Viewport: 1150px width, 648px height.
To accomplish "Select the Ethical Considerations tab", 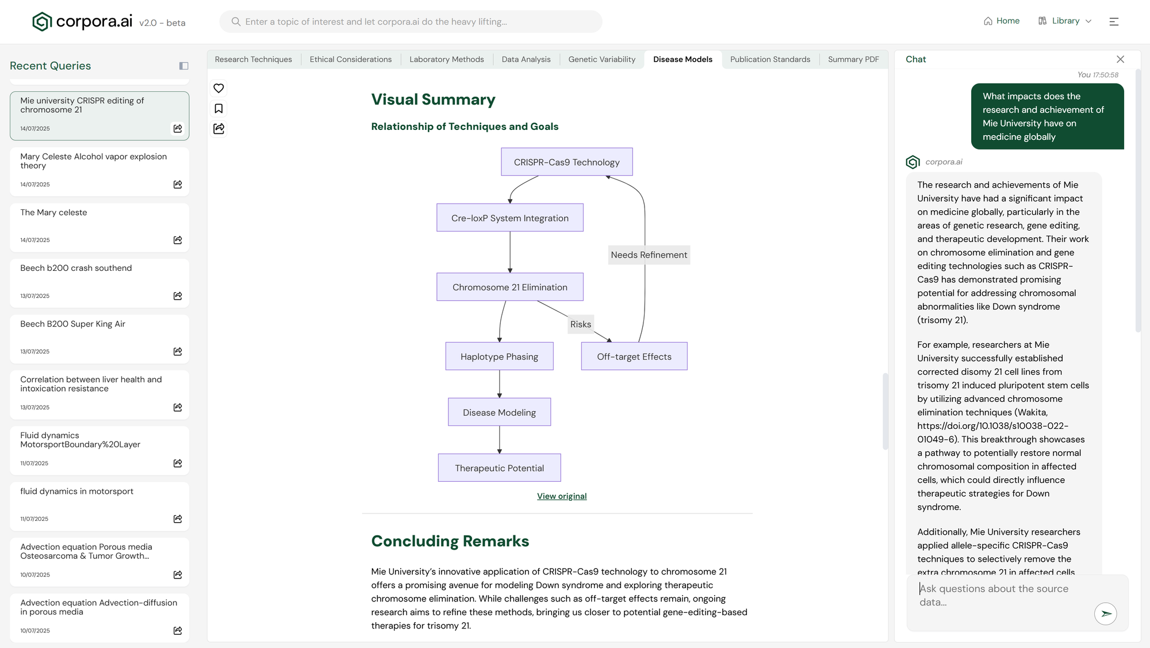I will 350,59.
